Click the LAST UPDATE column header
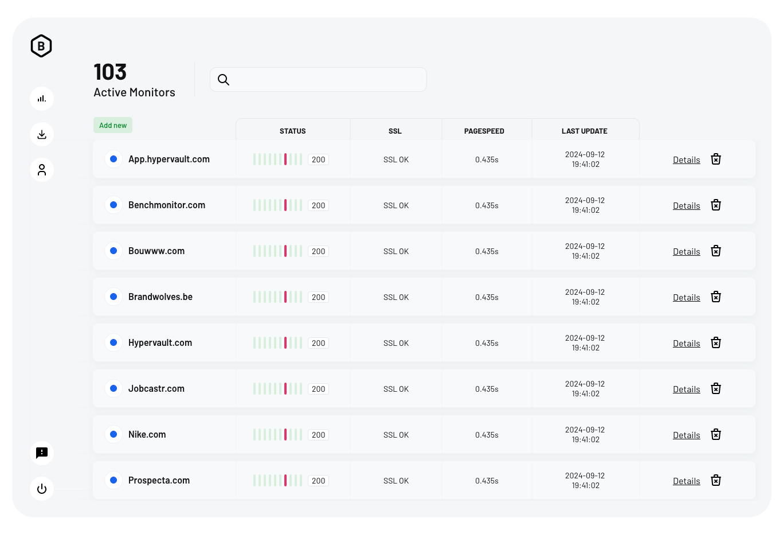The width and height of the screenshot is (783, 534). pos(585,131)
